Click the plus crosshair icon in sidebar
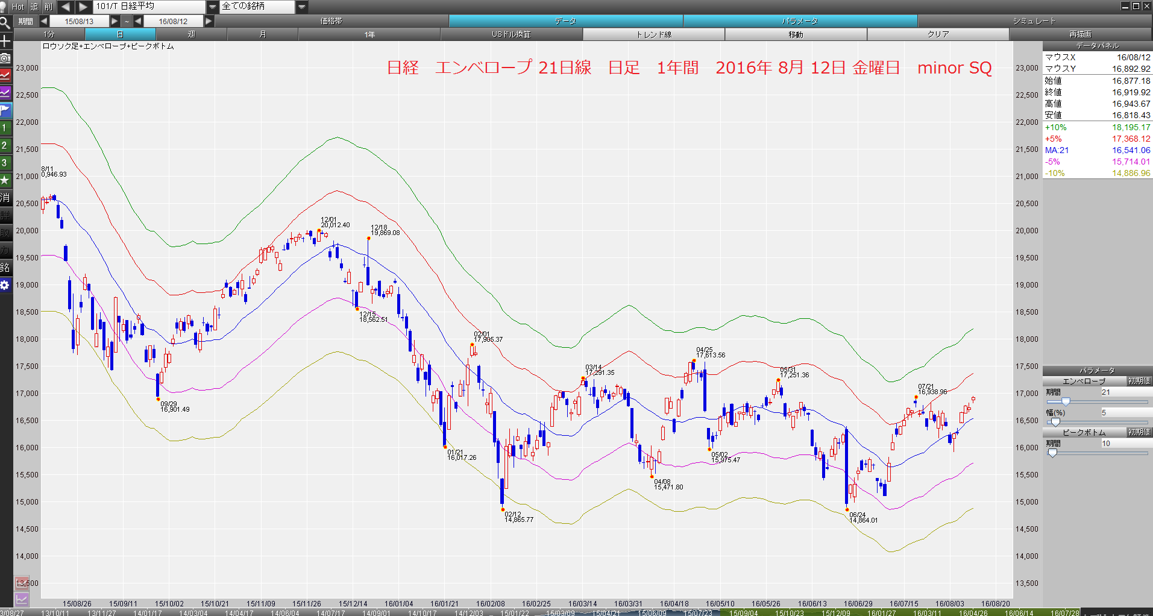The height and width of the screenshot is (616, 1153). pyautogui.click(x=5, y=41)
